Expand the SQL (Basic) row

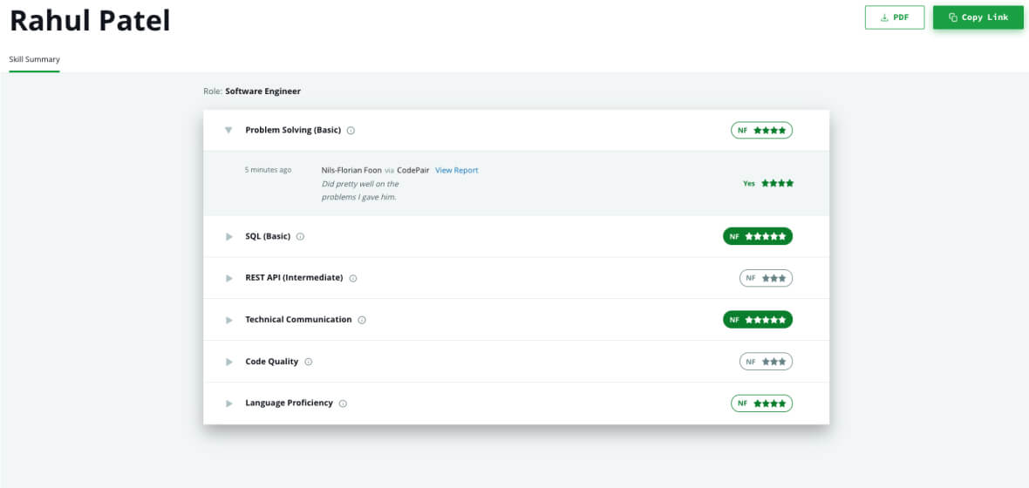229,237
